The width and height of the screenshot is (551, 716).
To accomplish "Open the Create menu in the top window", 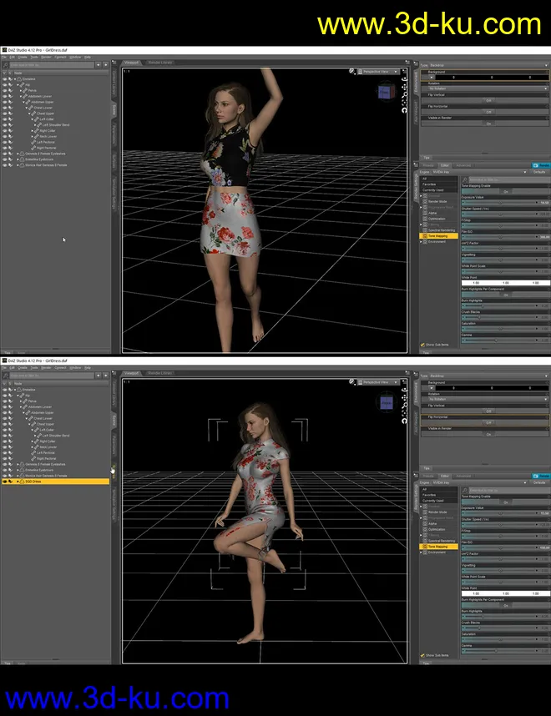I will 23,57.
